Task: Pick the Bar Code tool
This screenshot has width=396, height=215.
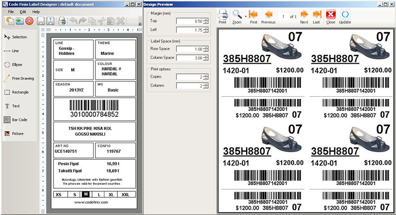Action: (15, 120)
